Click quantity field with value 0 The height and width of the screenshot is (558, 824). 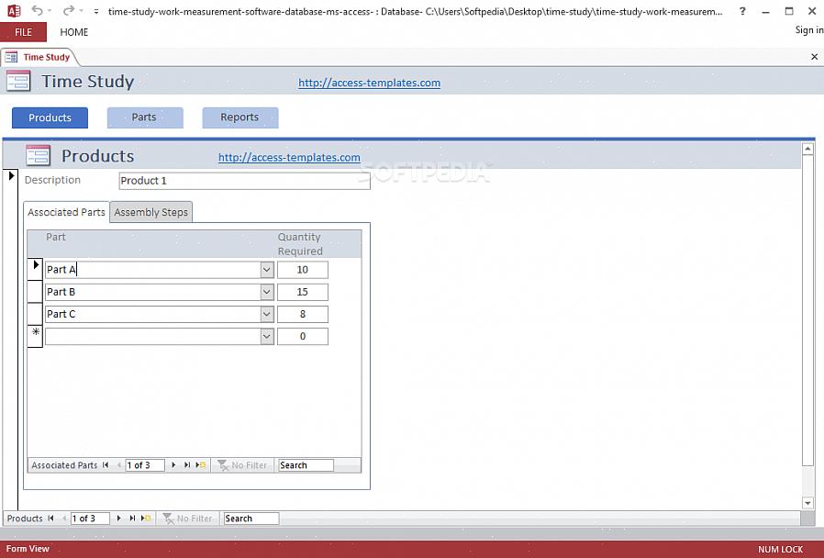tap(303, 336)
